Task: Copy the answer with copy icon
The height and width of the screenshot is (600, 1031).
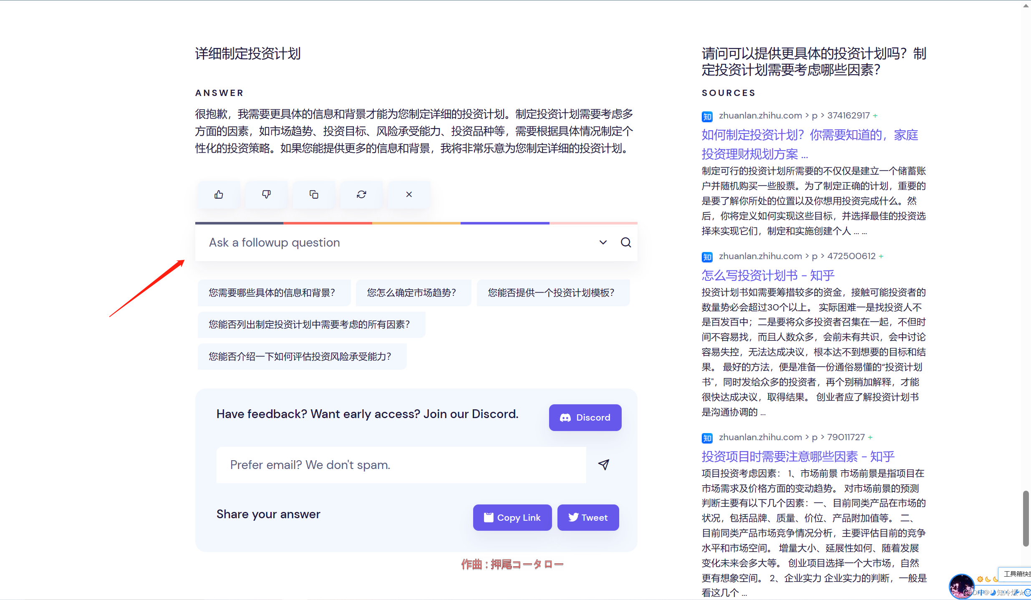Action: 314,194
